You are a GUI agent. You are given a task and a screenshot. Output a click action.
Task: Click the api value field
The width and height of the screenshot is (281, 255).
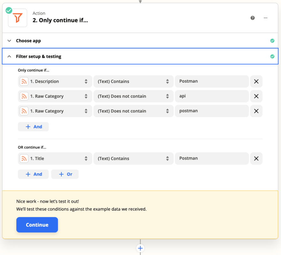click(212, 96)
